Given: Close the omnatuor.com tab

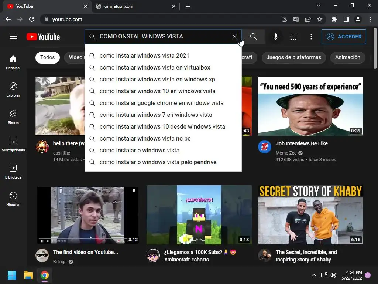Looking at the screenshot, I should (x=173, y=7).
